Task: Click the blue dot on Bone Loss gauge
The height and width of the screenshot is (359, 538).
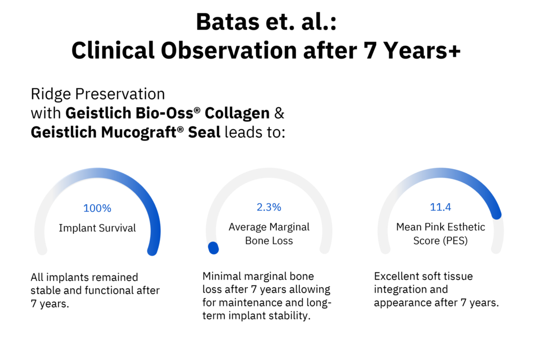Action: (x=213, y=248)
